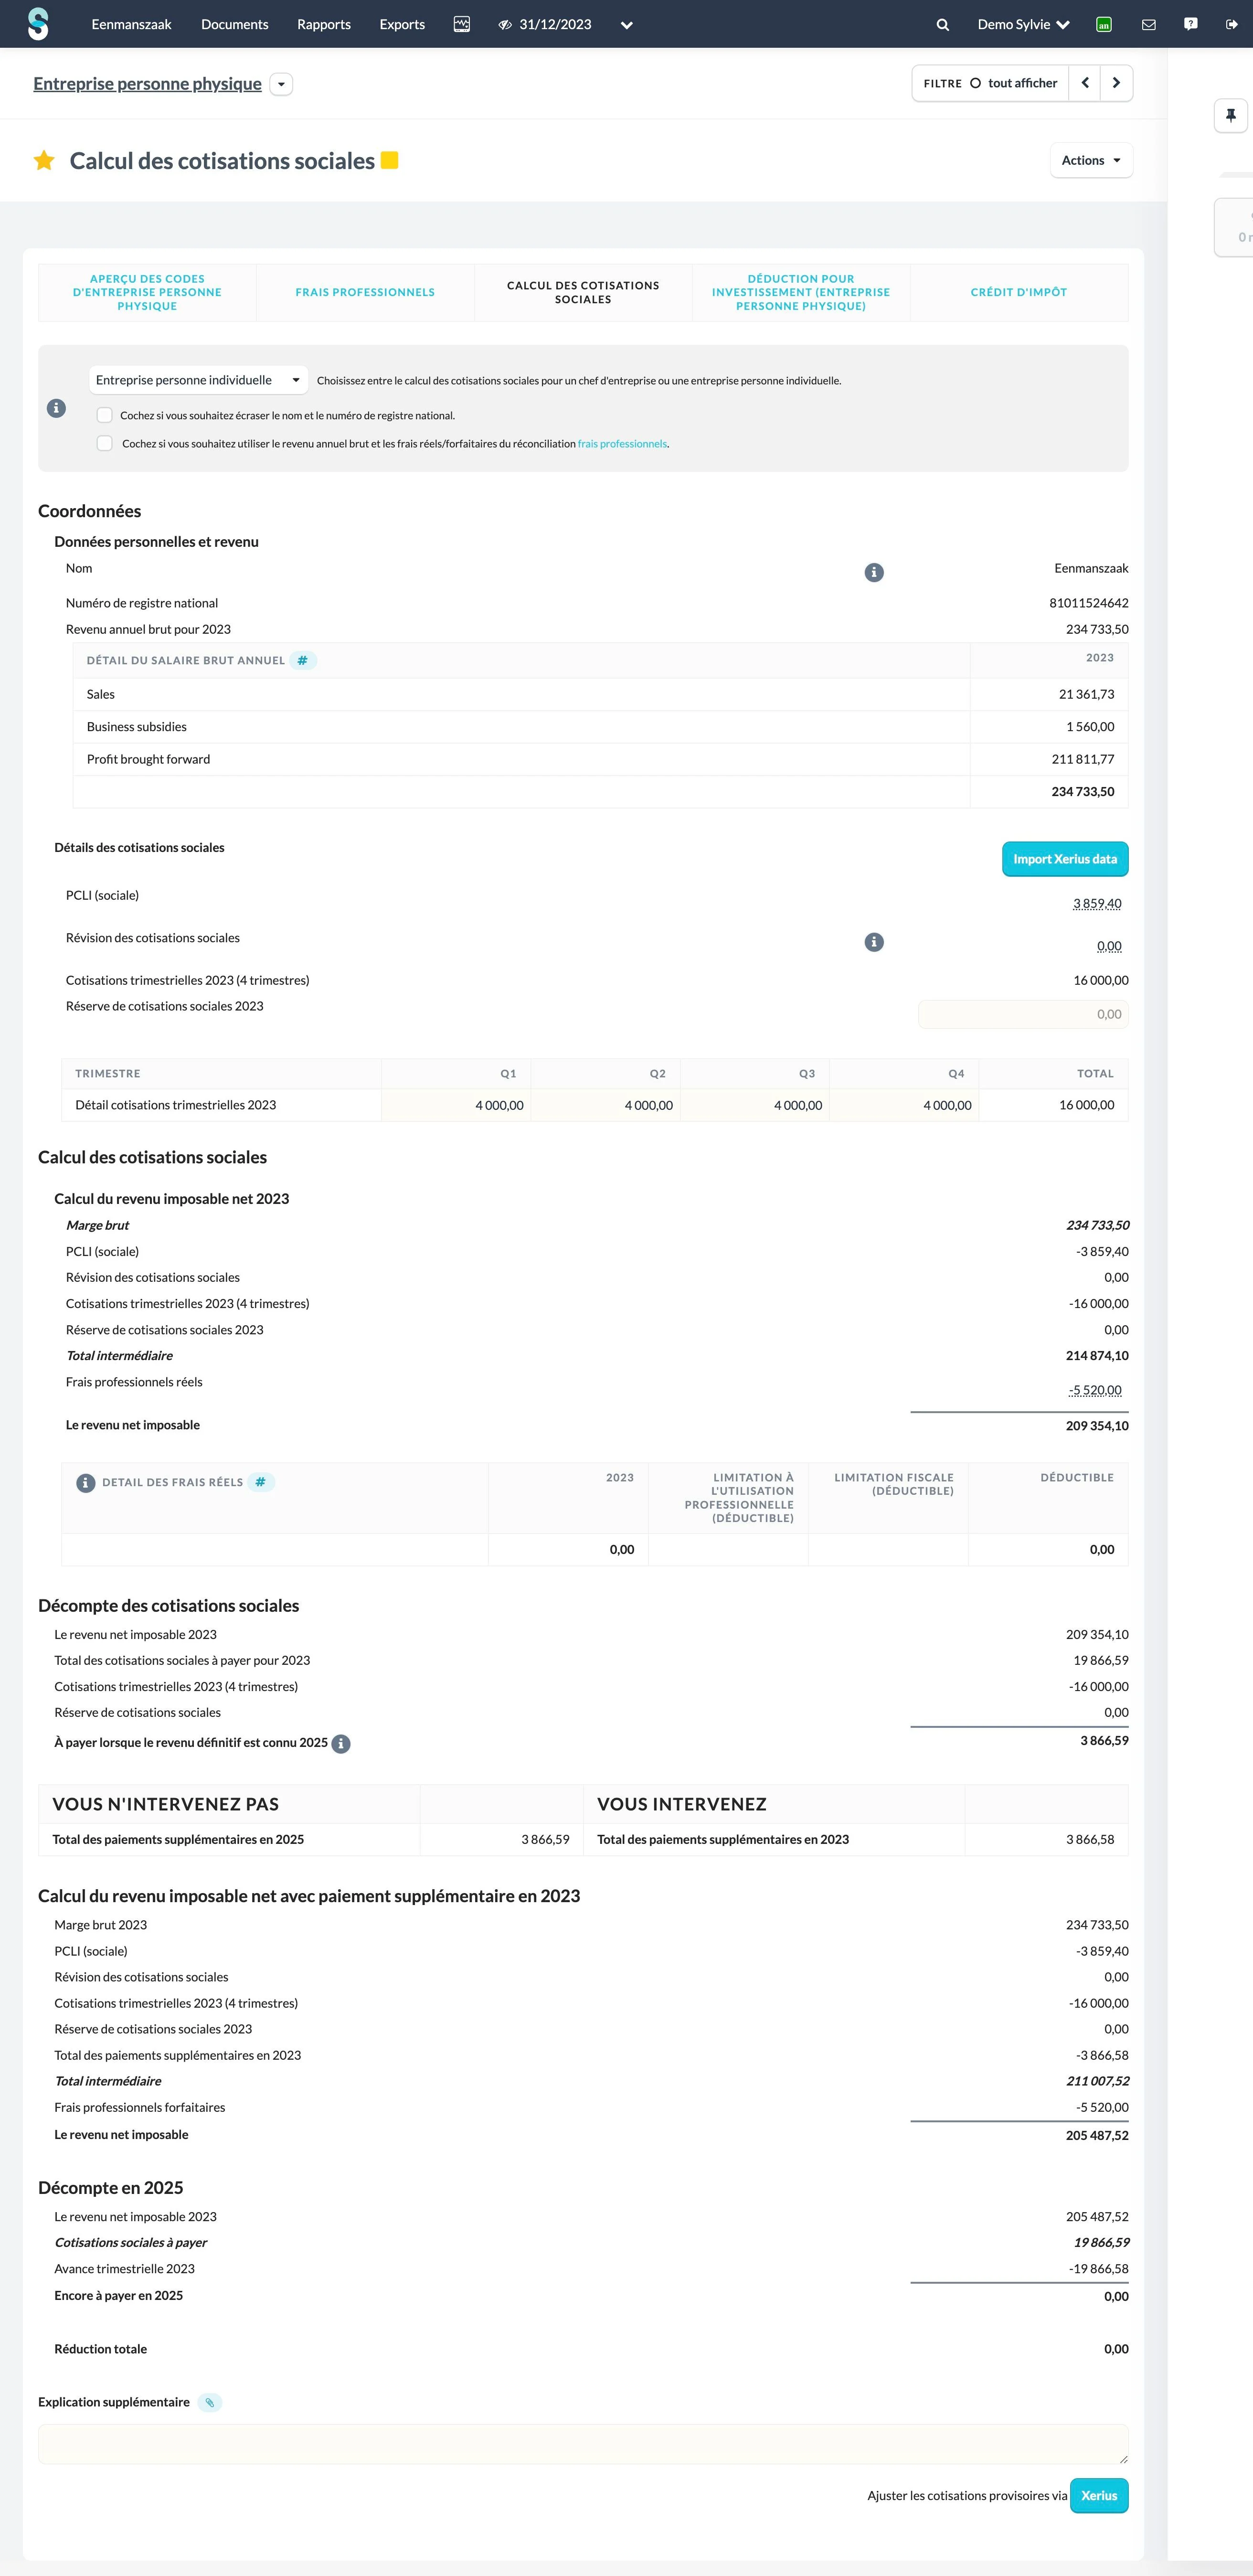Click the Explication supplémentaire text area
The width and height of the screenshot is (1253, 2576).
(x=583, y=2444)
